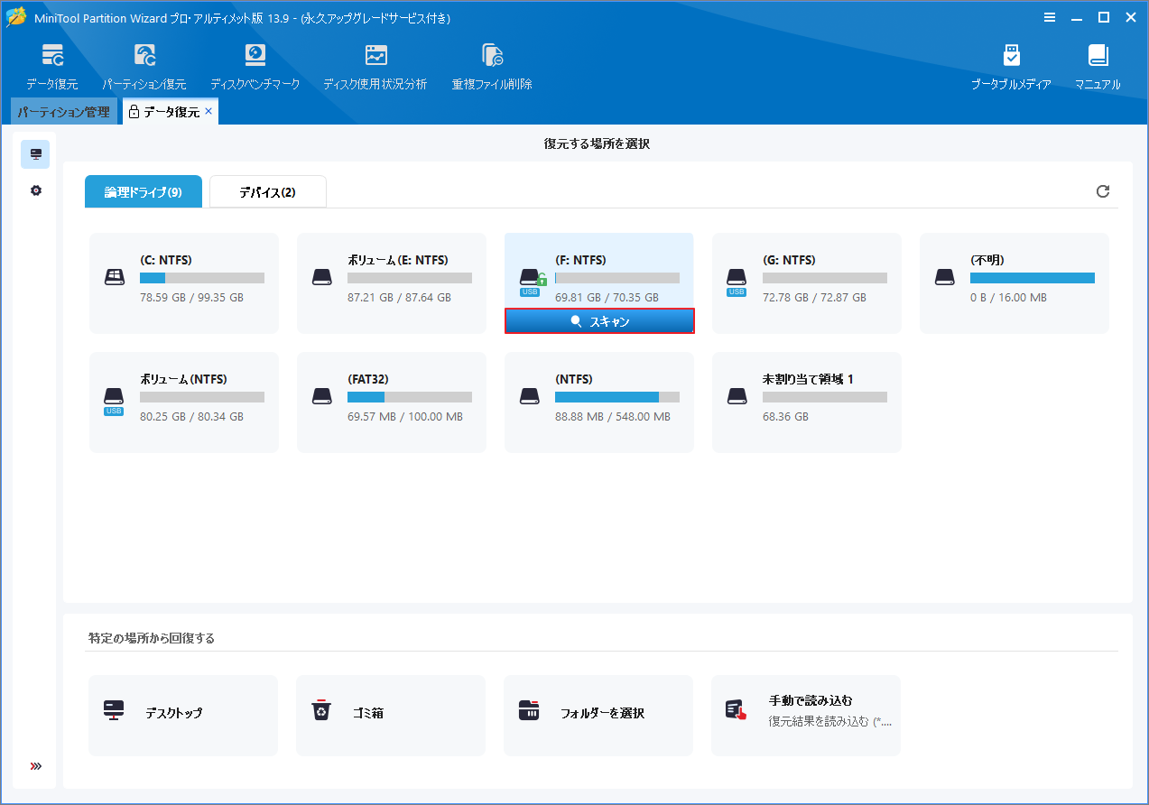Click the 特定の場所から回復する label
Screen dimensions: 1149x805
click(x=152, y=638)
